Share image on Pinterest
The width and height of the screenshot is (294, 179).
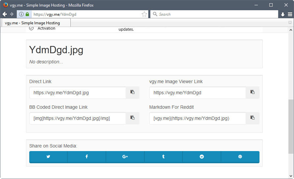(240, 157)
